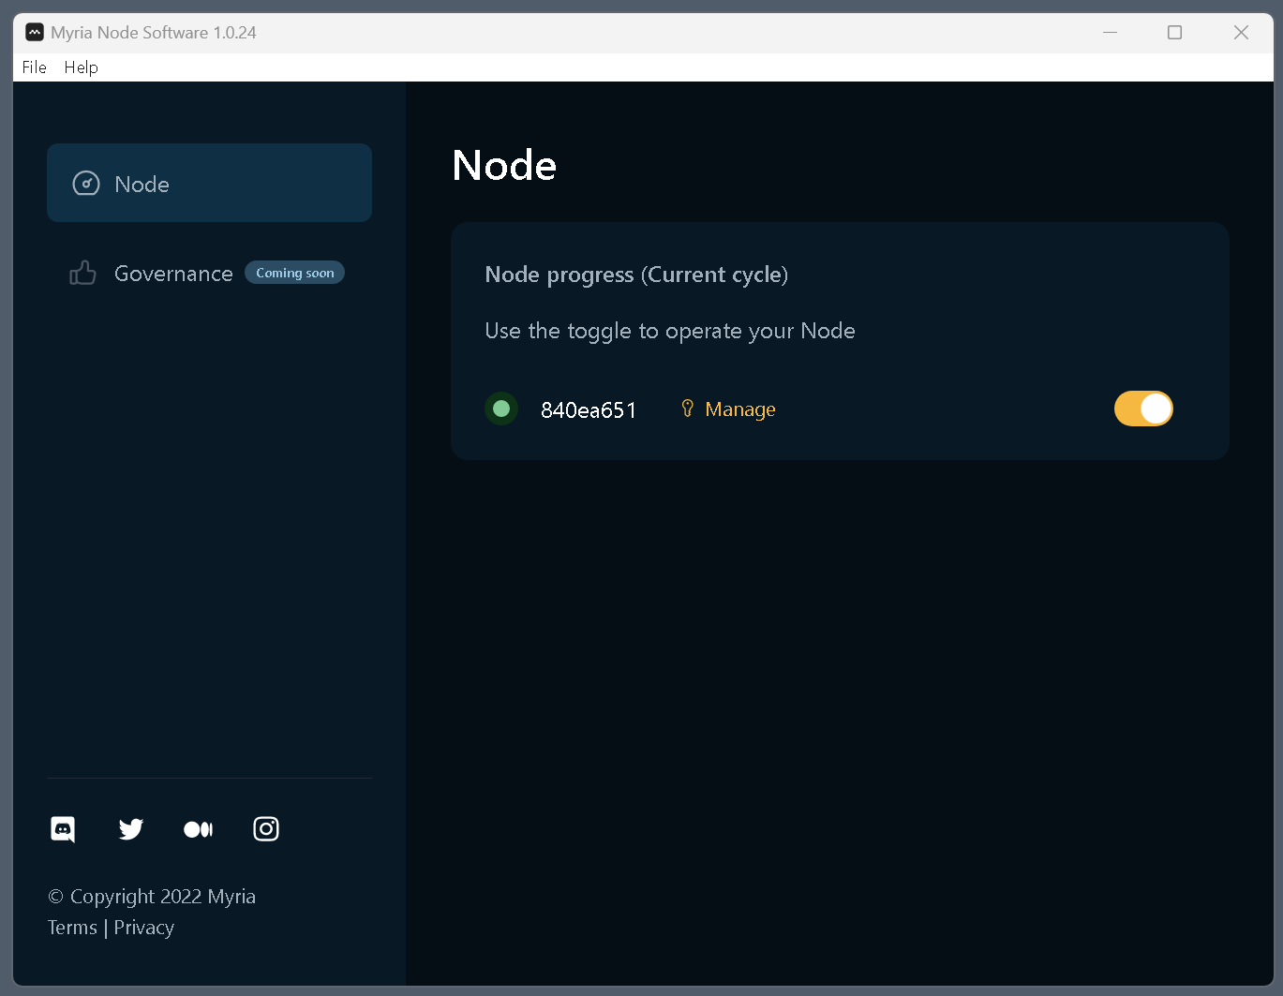The width and height of the screenshot is (1283, 996).
Task: Open the Discord social icon
Action: [x=63, y=829]
